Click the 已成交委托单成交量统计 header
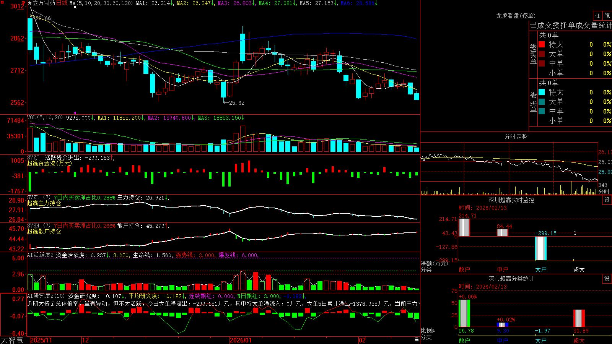 click(x=571, y=25)
